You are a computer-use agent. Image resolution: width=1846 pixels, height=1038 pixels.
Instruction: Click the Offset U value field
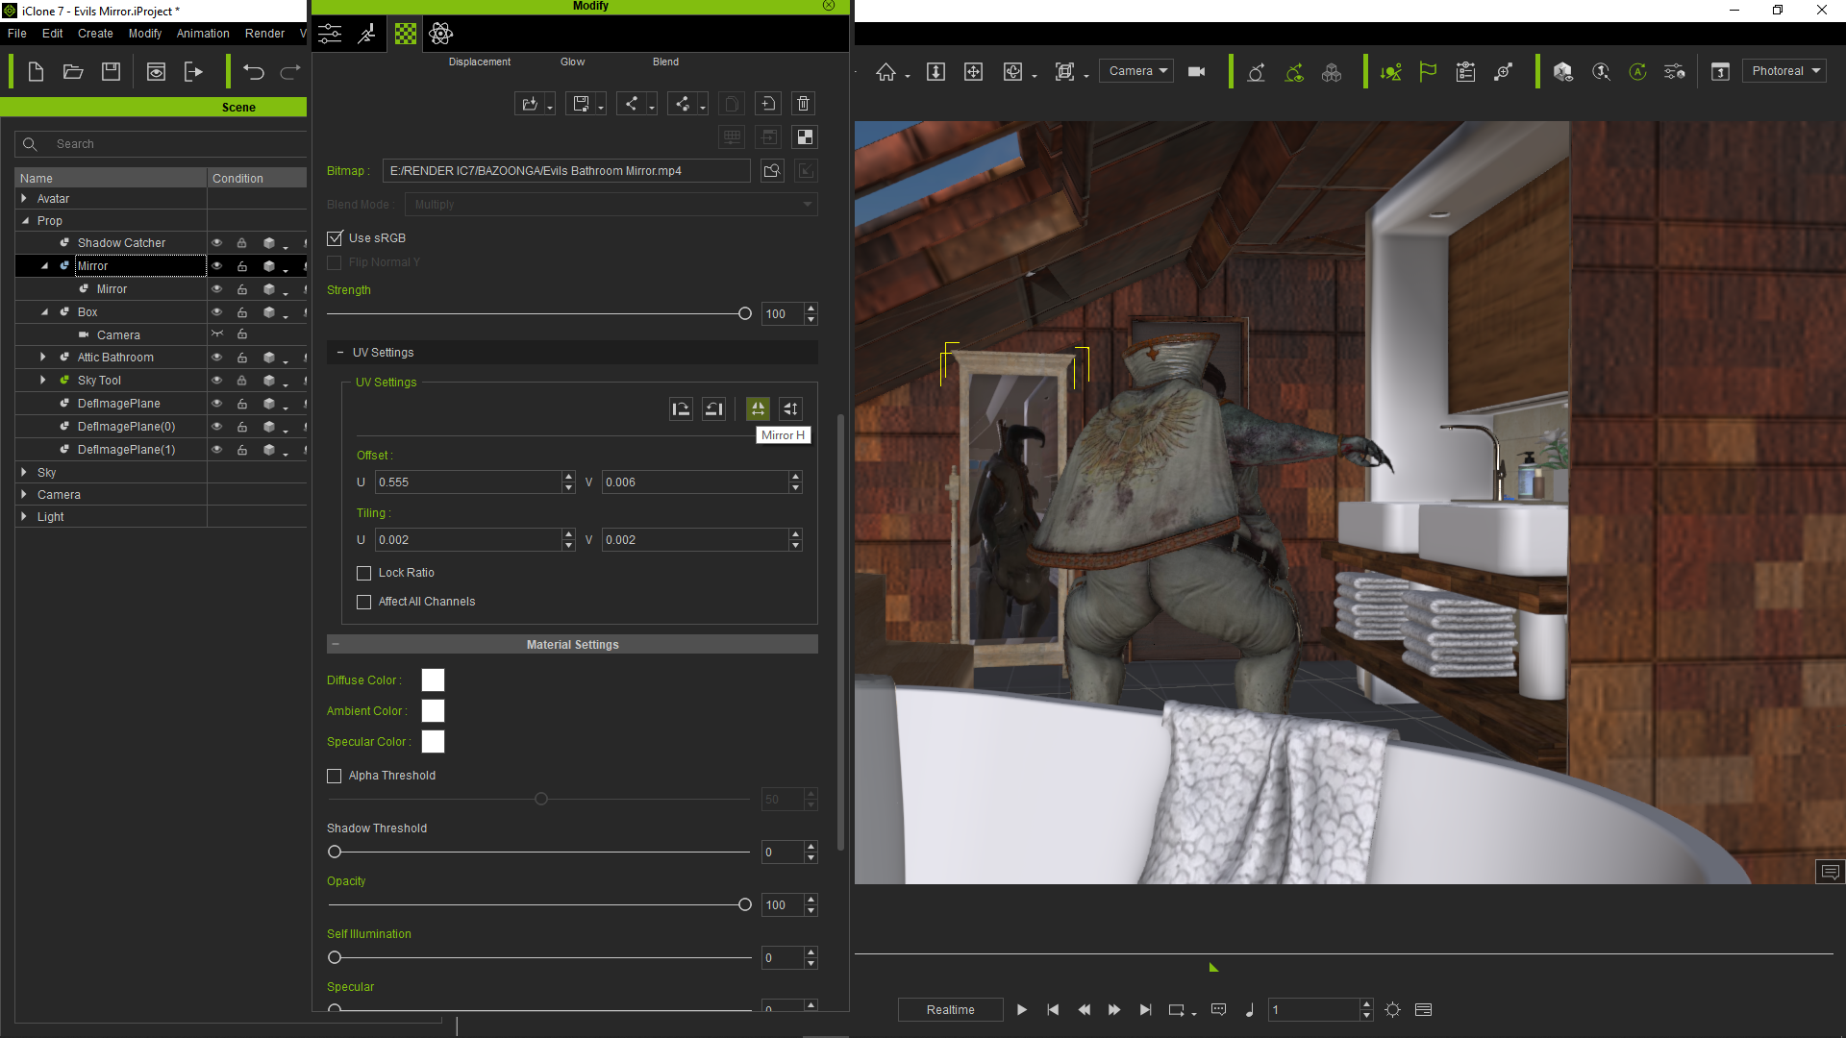(469, 482)
